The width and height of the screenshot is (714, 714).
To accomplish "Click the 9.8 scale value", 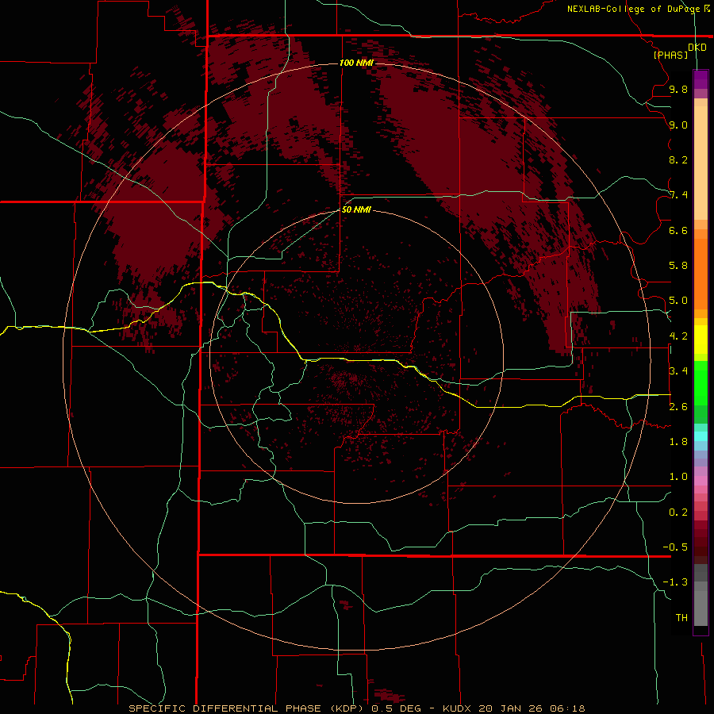I will pos(678,89).
